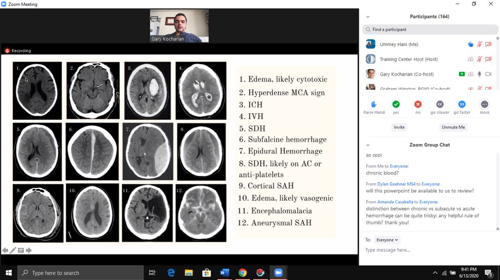
Task: Open the 'Everyone' recipient dropdown
Action: click(387, 240)
